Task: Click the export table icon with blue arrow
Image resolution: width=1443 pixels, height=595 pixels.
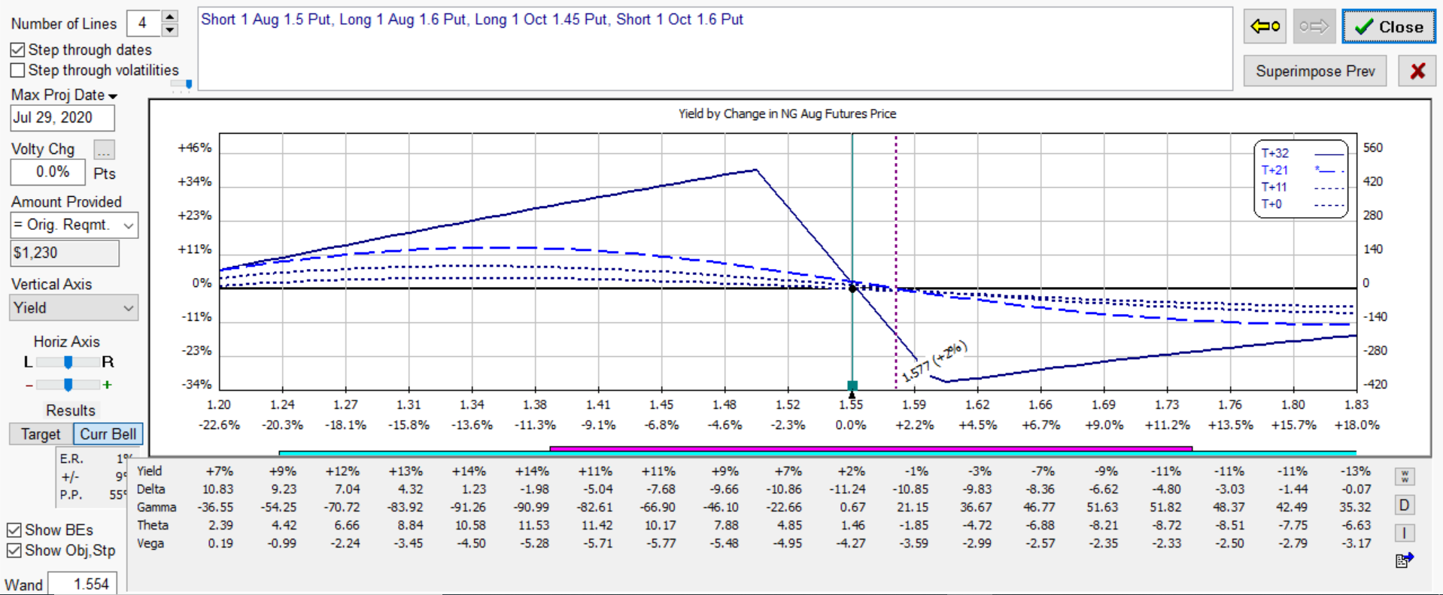Action: [x=1405, y=560]
